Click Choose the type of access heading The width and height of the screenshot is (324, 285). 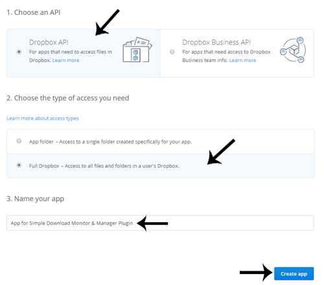[x=68, y=98]
